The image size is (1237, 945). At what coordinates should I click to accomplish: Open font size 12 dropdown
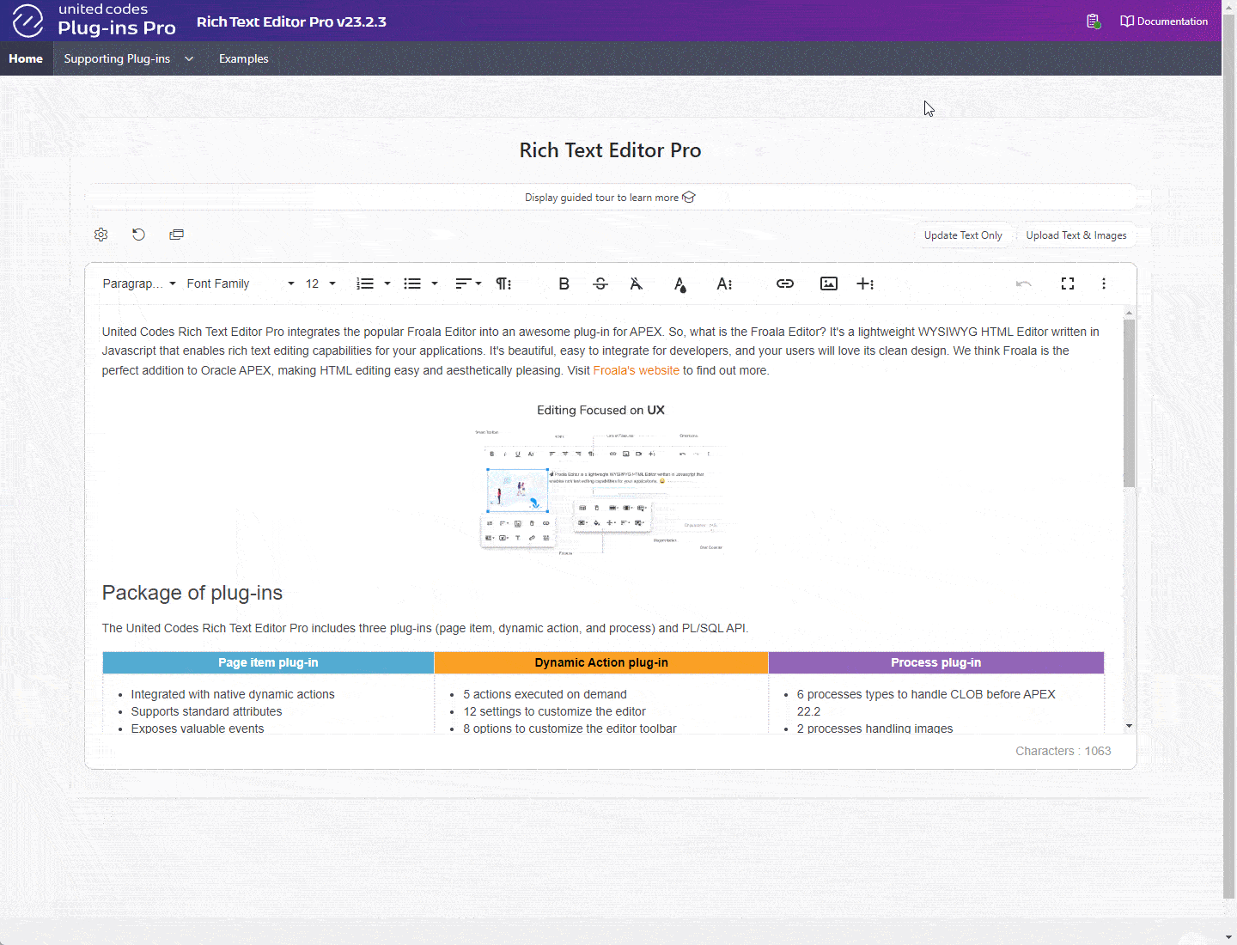click(320, 283)
